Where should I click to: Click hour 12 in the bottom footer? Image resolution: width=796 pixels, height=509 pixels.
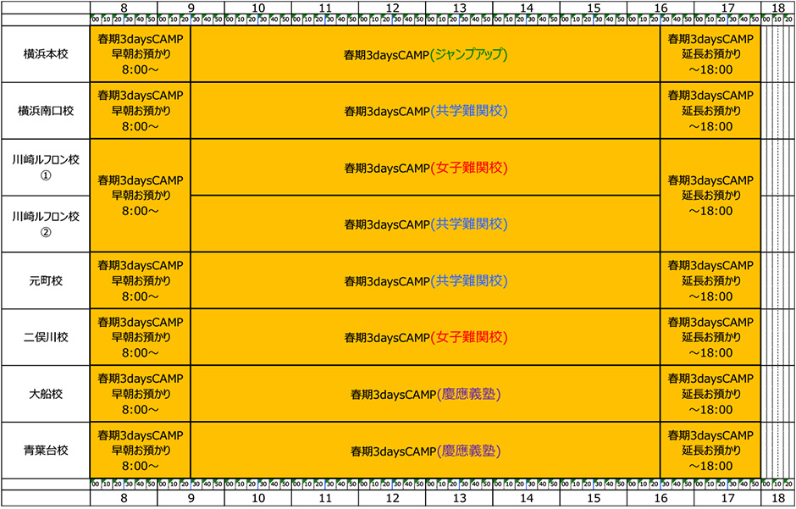point(392,498)
